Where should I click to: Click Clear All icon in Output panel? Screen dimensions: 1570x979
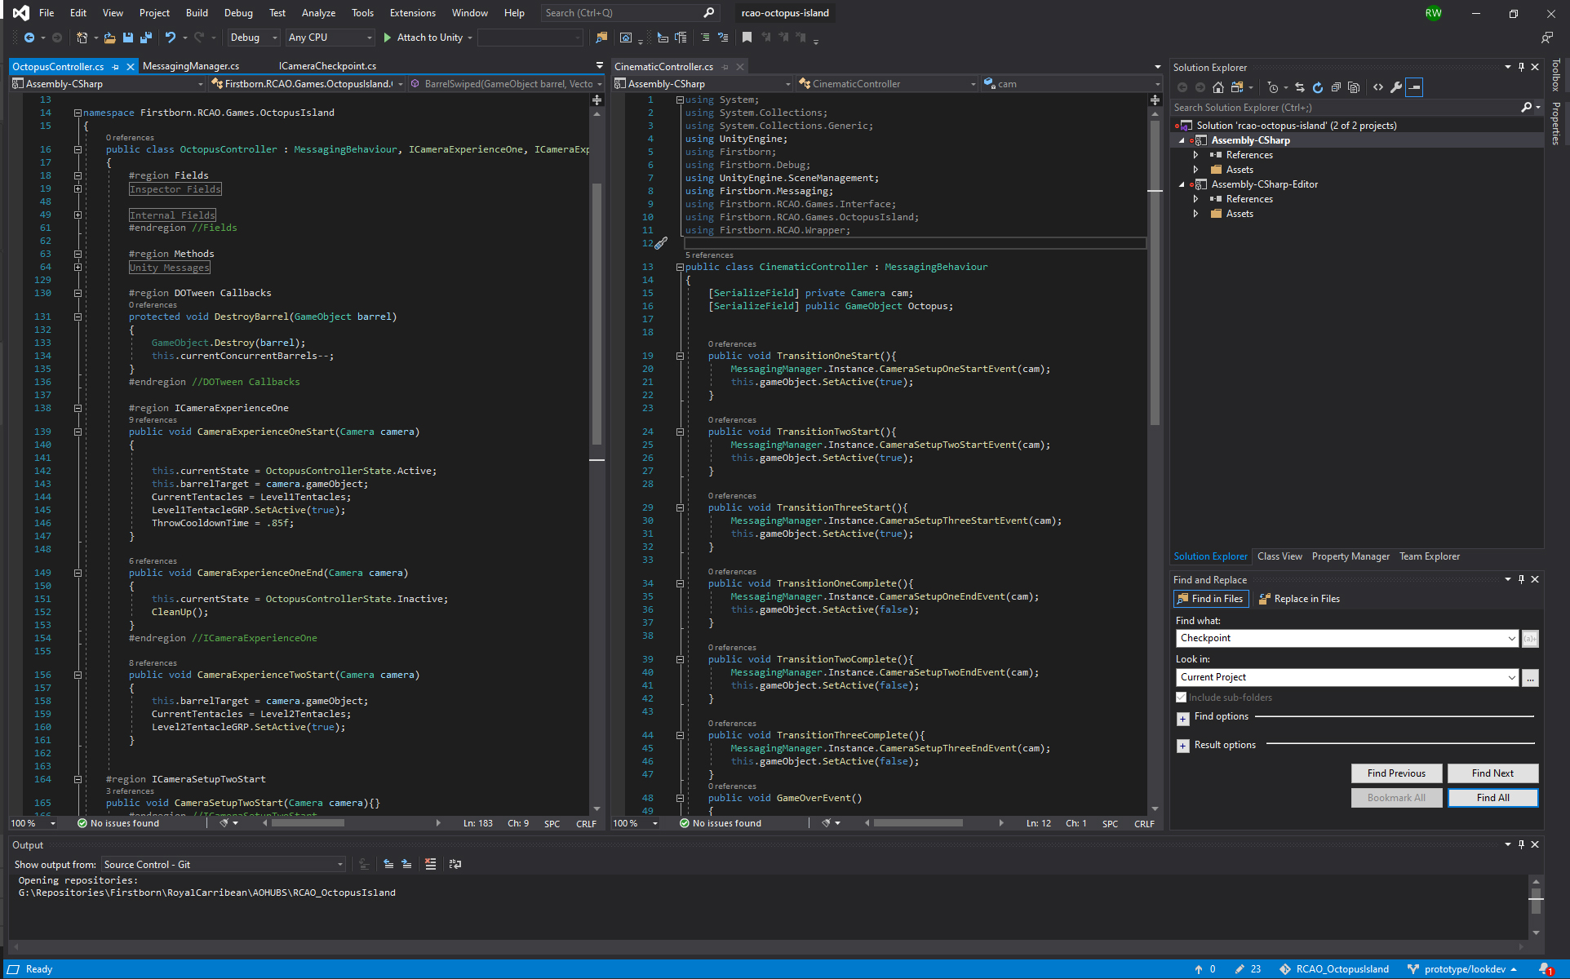click(430, 864)
